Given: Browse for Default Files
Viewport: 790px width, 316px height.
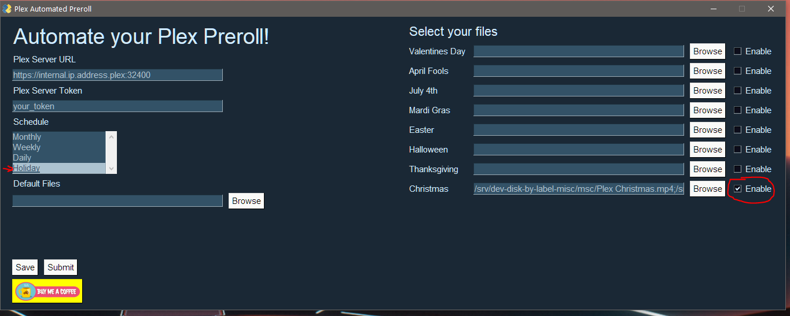Looking at the screenshot, I should [246, 201].
